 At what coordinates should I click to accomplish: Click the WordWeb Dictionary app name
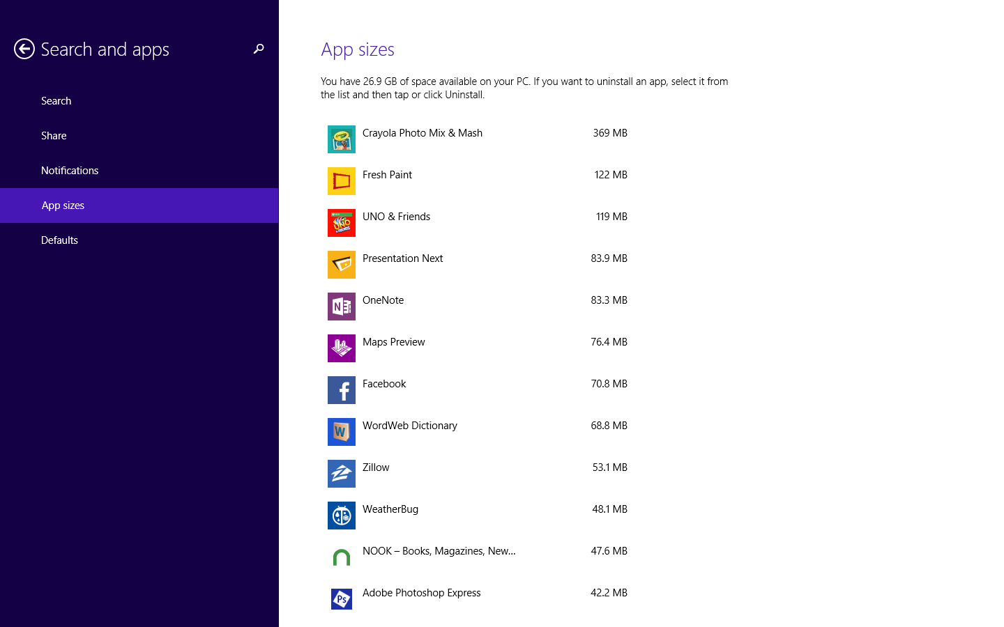(410, 426)
